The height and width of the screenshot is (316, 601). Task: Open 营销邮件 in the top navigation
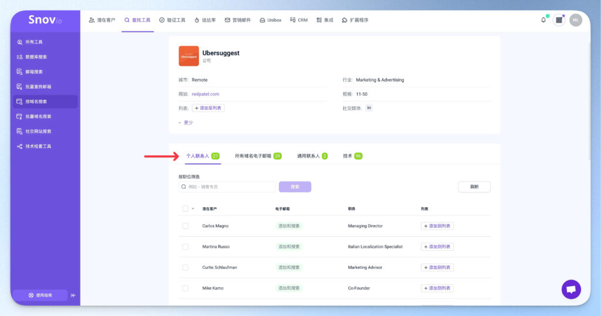(238, 20)
